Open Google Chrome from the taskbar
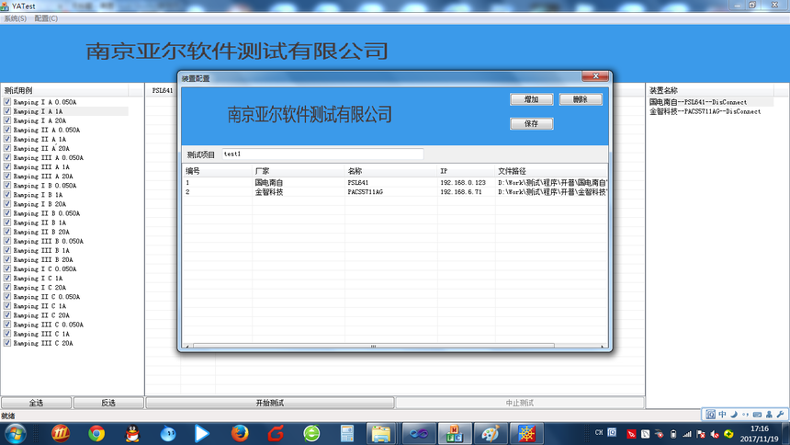This screenshot has width=790, height=445. tap(96, 432)
